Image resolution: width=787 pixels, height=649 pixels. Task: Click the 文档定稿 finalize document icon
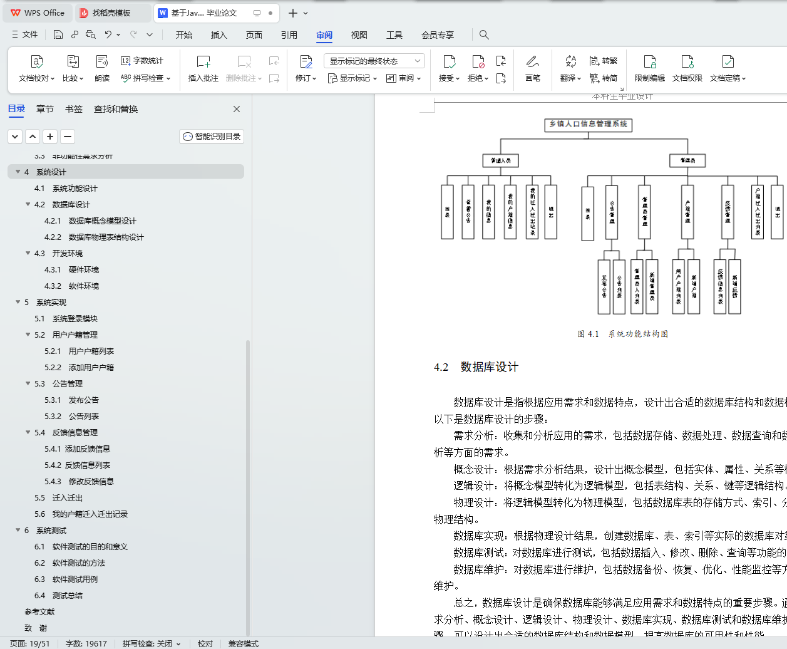728,61
